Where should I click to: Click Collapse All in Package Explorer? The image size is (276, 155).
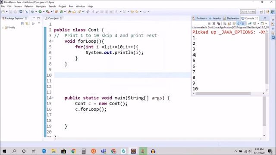click(22, 23)
